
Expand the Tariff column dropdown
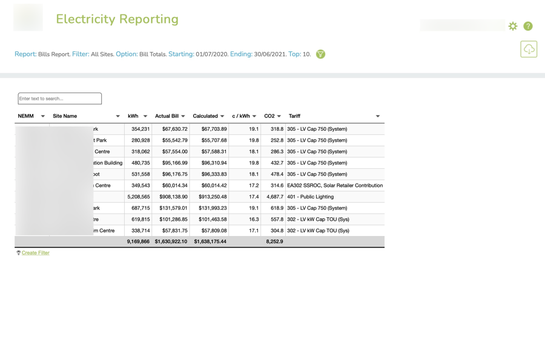tap(377, 116)
